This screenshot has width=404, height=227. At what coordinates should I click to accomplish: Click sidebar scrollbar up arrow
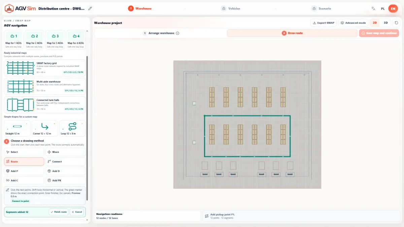click(87, 31)
